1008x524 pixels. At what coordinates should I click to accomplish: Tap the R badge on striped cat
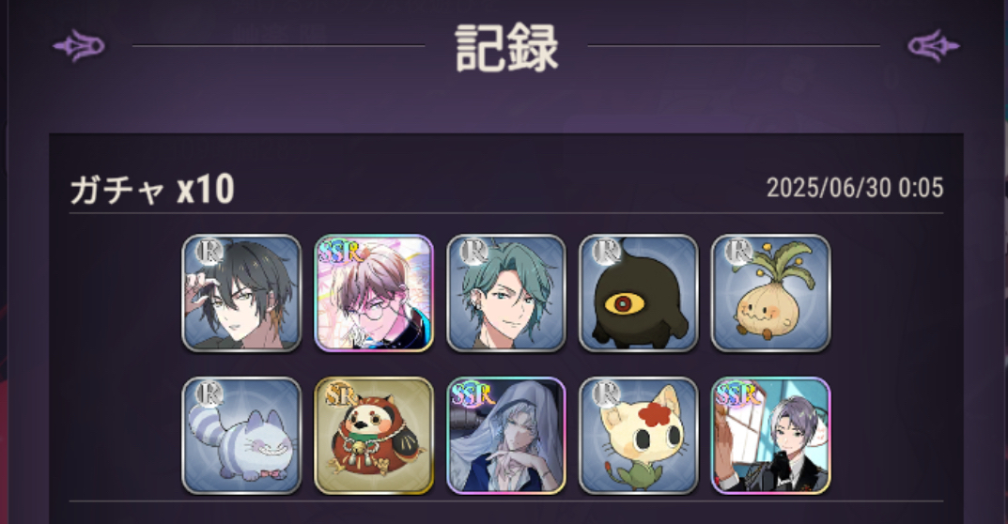pos(209,393)
